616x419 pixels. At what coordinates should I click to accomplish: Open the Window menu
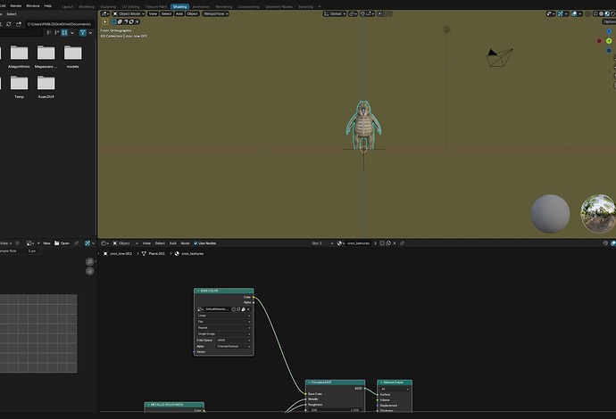[x=33, y=6]
